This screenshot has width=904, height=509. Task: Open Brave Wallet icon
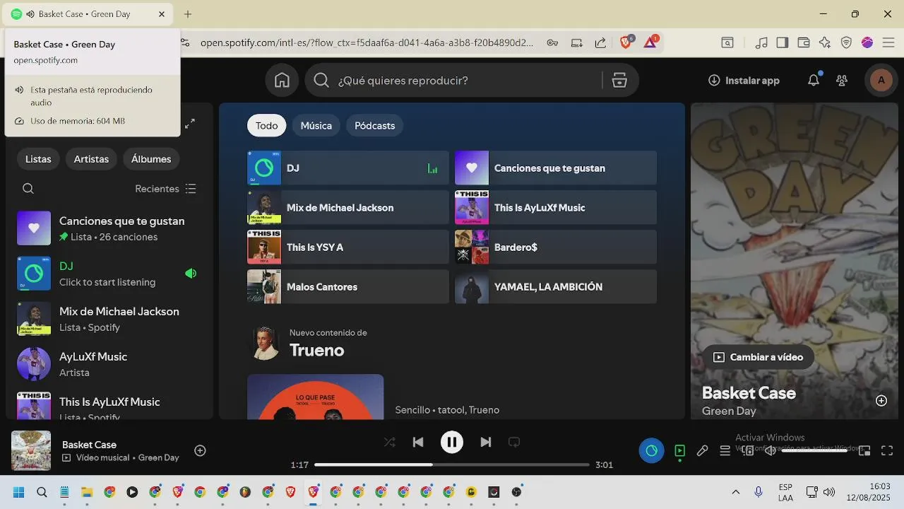click(804, 42)
